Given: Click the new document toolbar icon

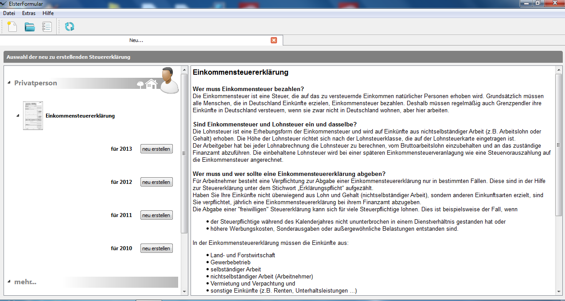Looking at the screenshot, I should (x=12, y=27).
